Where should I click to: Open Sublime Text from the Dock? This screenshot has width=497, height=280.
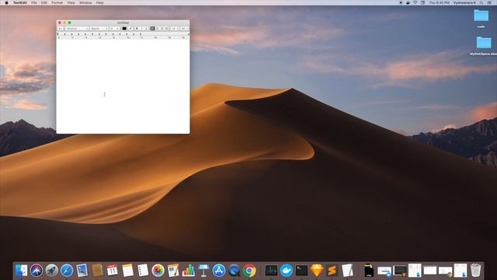point(332,271)
